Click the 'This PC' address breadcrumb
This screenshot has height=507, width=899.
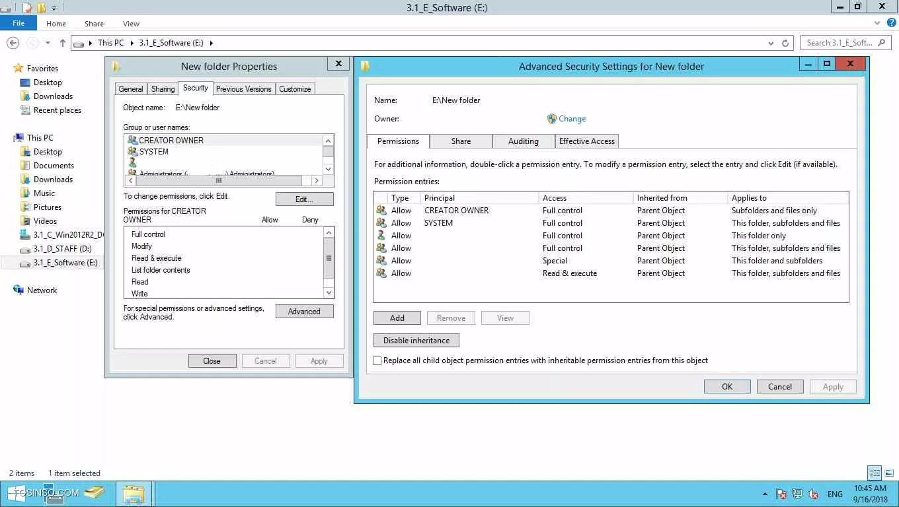[x=110, y=43]
